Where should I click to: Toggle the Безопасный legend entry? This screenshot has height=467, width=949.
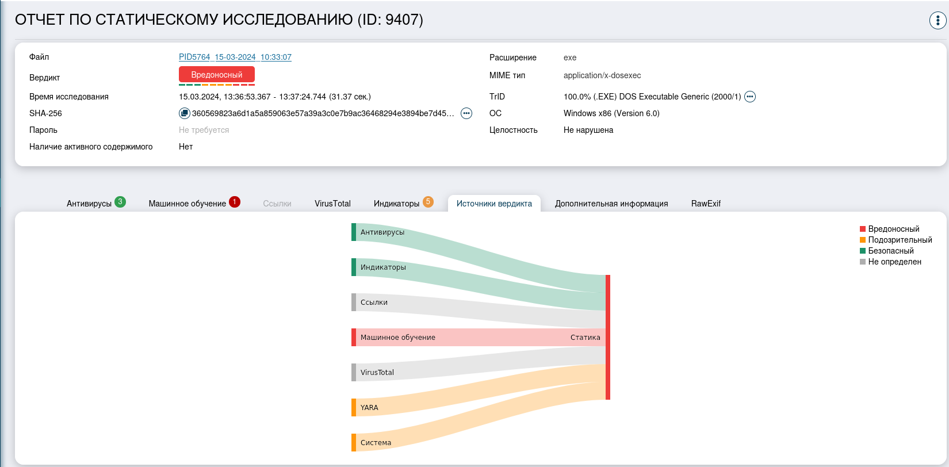tap(890, 251)
